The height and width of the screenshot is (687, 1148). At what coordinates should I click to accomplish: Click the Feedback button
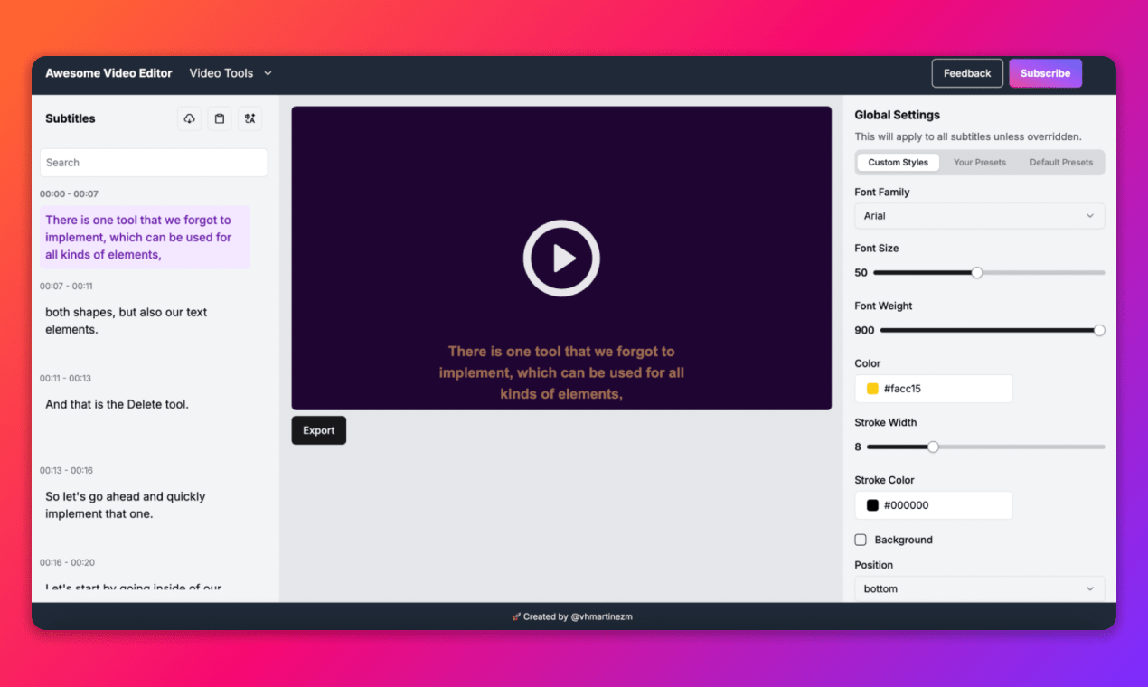pos(967,73)
